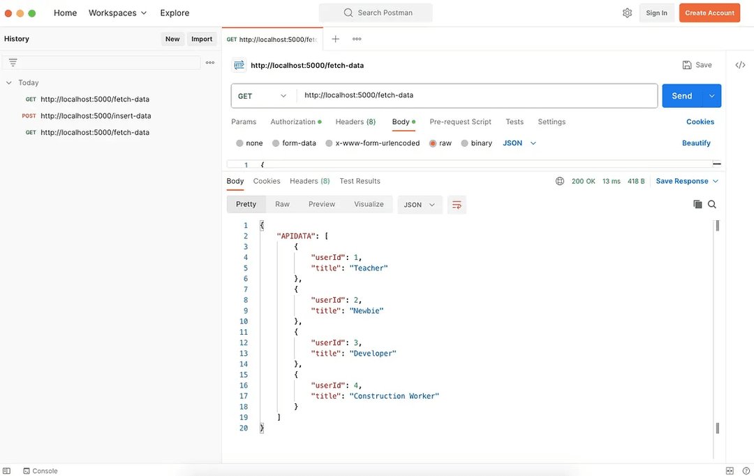Switch response view to Visualize

(369, 205)
